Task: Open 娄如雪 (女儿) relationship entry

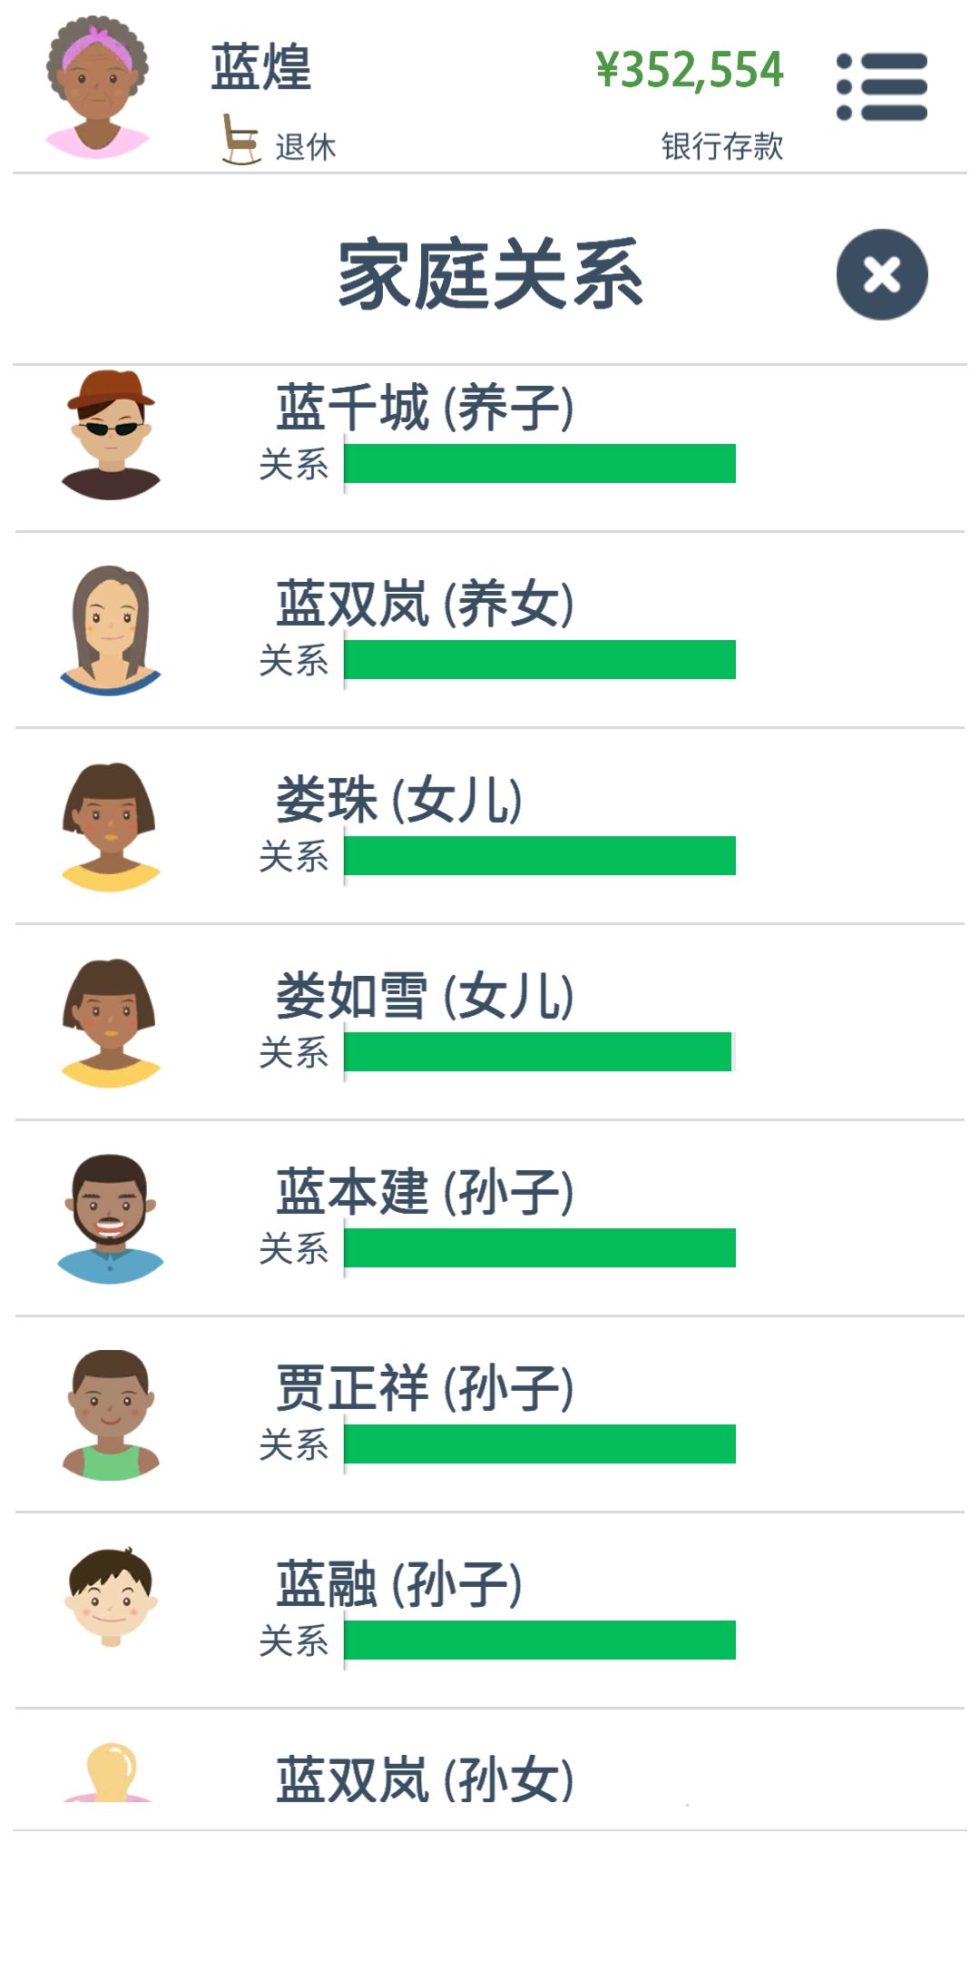Action: click(x=490, y=1022)
